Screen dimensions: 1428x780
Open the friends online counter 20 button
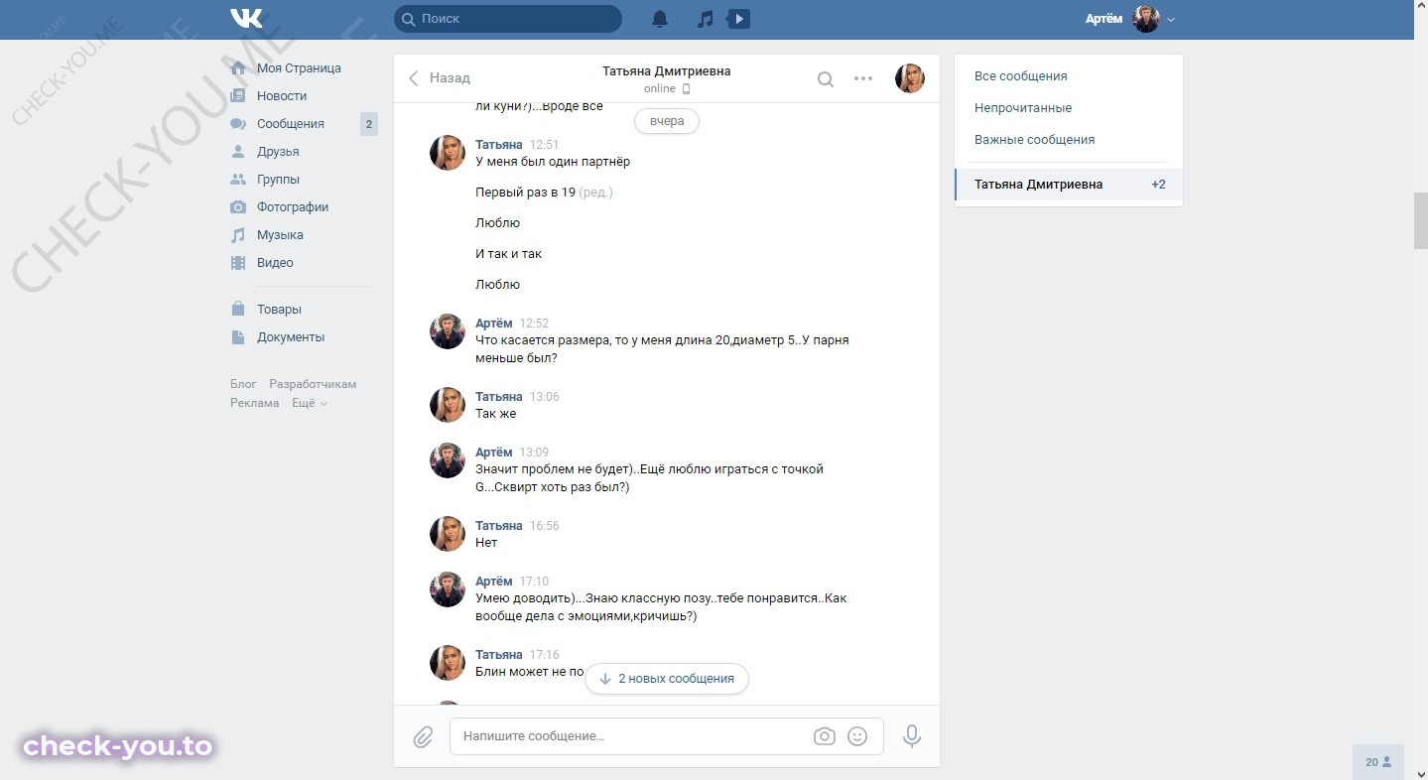pyautogui.click(x=1378, y=762)
